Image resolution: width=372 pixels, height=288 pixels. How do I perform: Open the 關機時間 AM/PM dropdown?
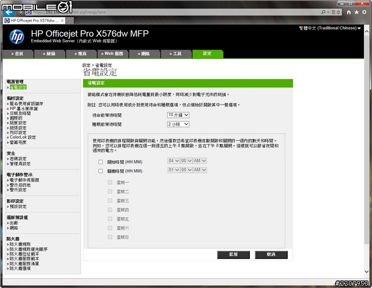click(200, 170)
